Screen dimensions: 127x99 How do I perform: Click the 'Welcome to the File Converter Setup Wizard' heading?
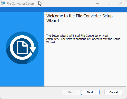[x=80, y=18]
